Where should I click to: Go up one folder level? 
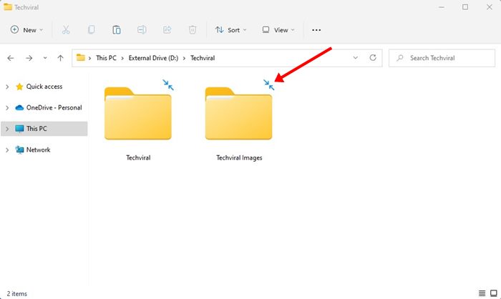[61, 57]
